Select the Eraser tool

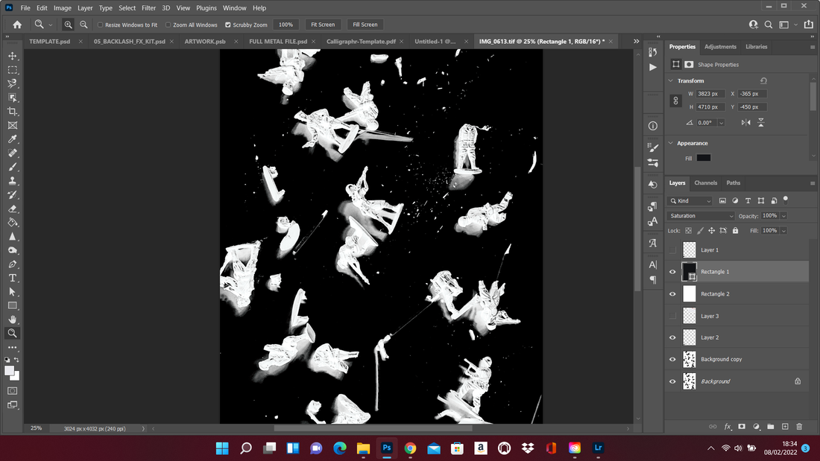tap(13, 209)
